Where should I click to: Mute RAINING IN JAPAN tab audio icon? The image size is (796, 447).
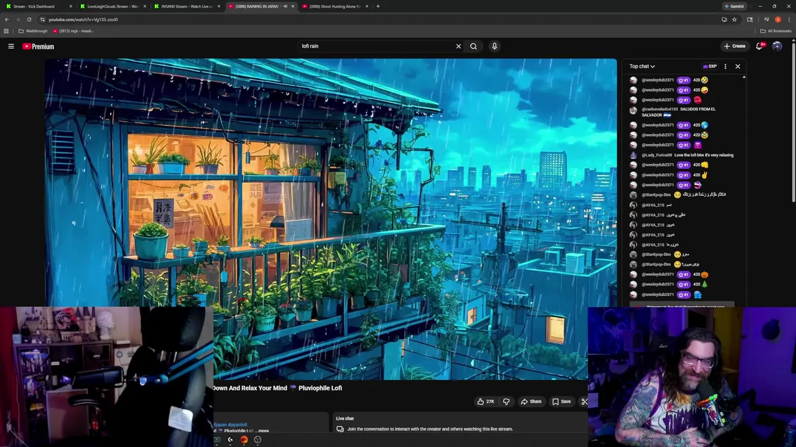[285, 6]
